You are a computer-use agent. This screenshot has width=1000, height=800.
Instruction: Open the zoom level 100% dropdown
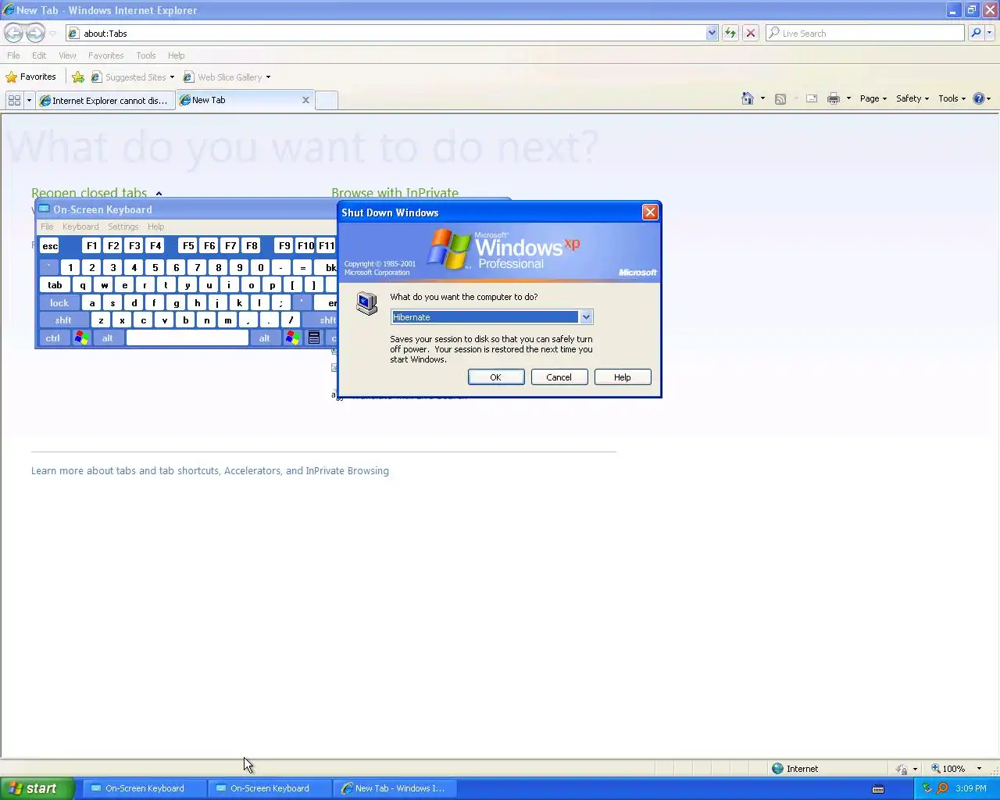[x=979, y=769]
